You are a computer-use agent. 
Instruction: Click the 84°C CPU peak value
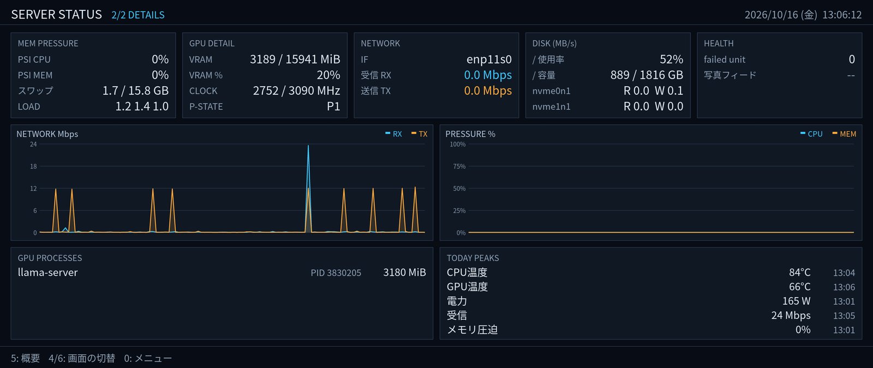pyautogui.click(x=799, y=273)
